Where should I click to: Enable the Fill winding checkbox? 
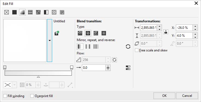5,96
